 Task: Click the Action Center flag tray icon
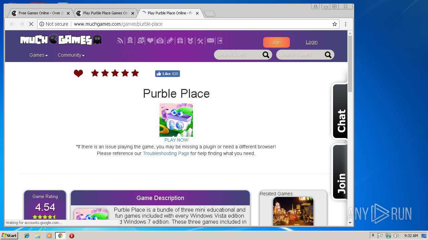pos(380,236)
